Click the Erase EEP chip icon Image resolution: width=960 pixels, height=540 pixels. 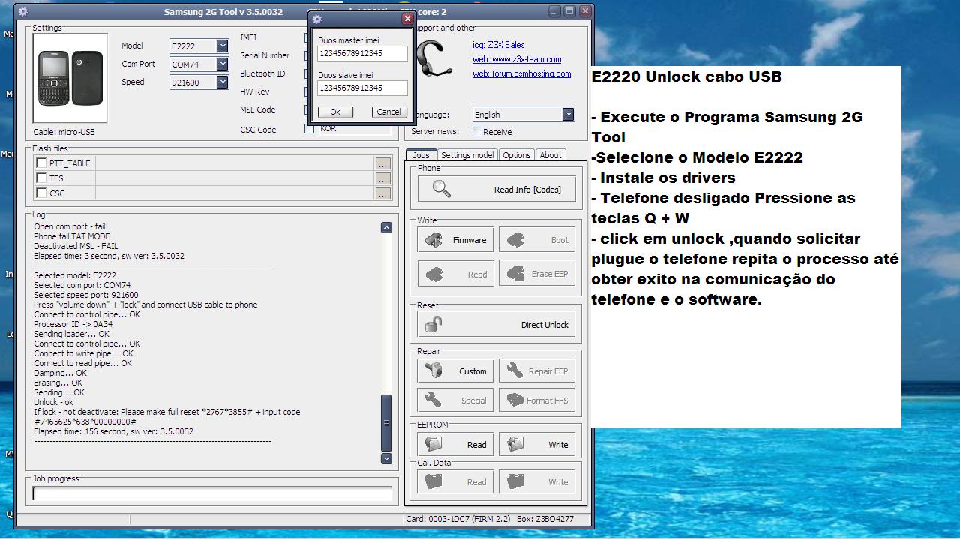[515, 274]
